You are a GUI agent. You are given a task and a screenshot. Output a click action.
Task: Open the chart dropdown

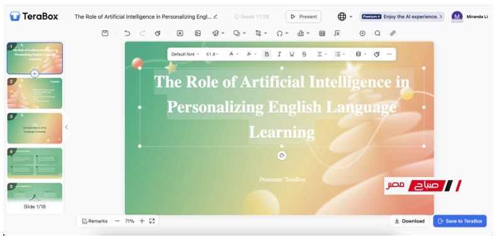point(303,33)
